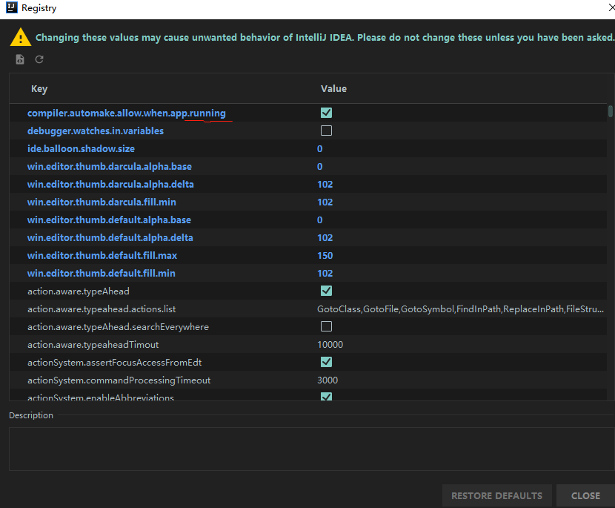Select the debugger.watches.in.variables key
Viewport: 615px width, 508px height.
click(x=96, y=131)
